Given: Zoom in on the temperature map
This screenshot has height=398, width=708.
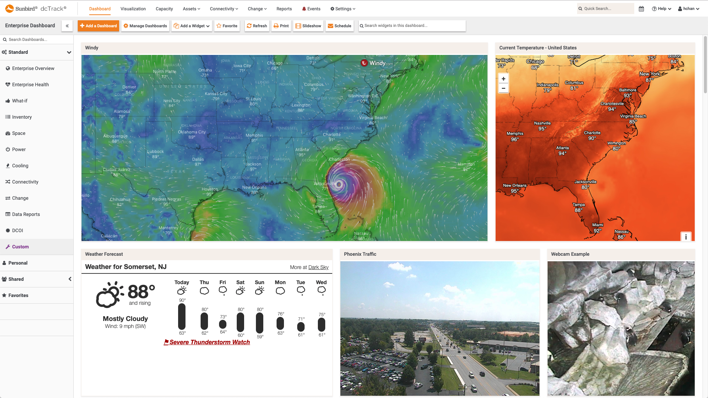Looking at the screenshot, I should pos(503,78).
